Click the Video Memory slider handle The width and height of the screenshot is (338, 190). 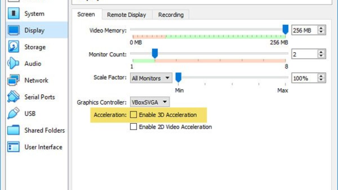coord(285,29)
